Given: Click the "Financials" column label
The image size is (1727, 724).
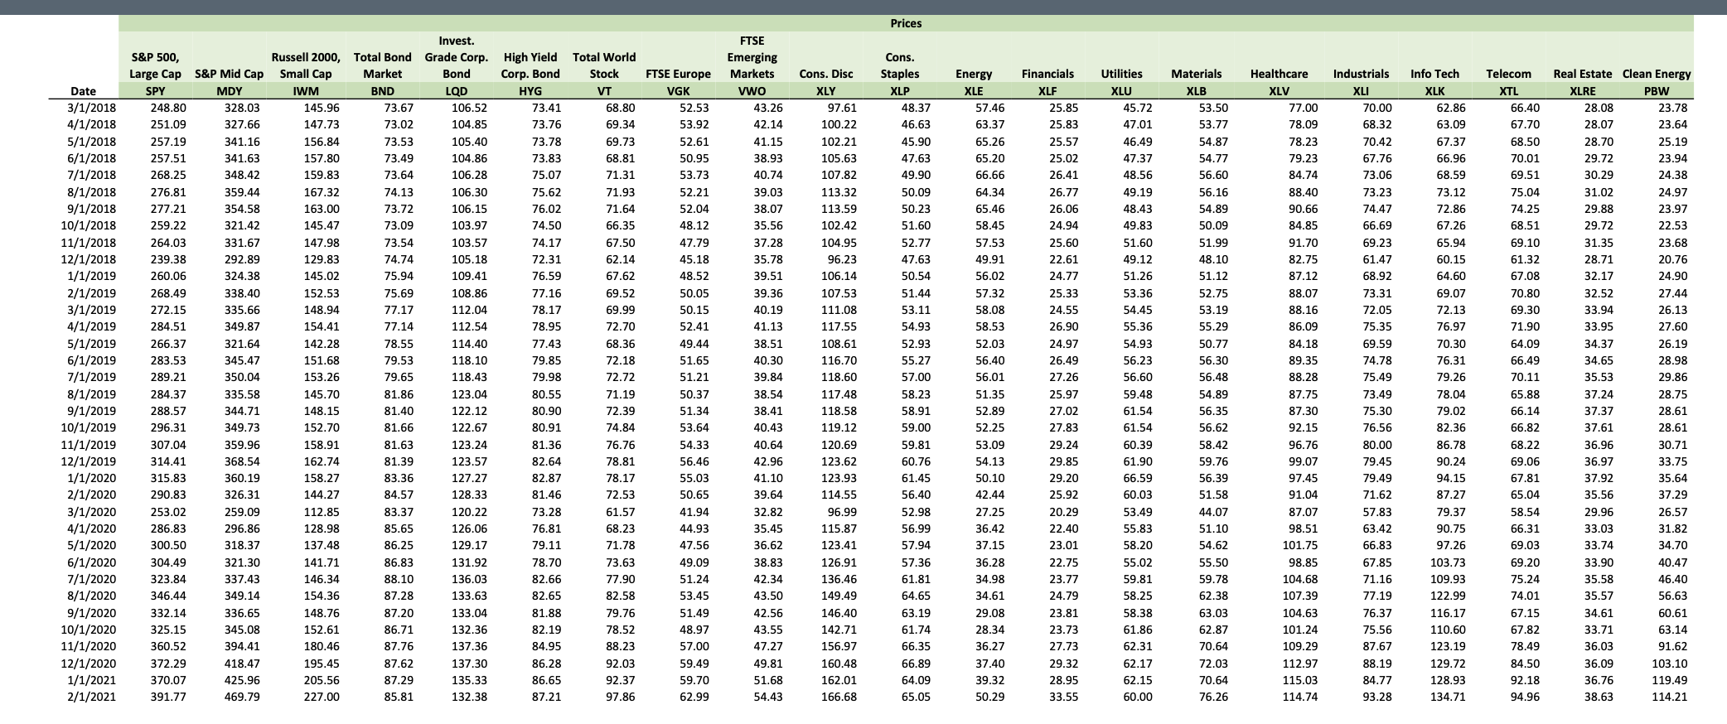Looking at the screenshot, I should click(x=1047, y=74).
